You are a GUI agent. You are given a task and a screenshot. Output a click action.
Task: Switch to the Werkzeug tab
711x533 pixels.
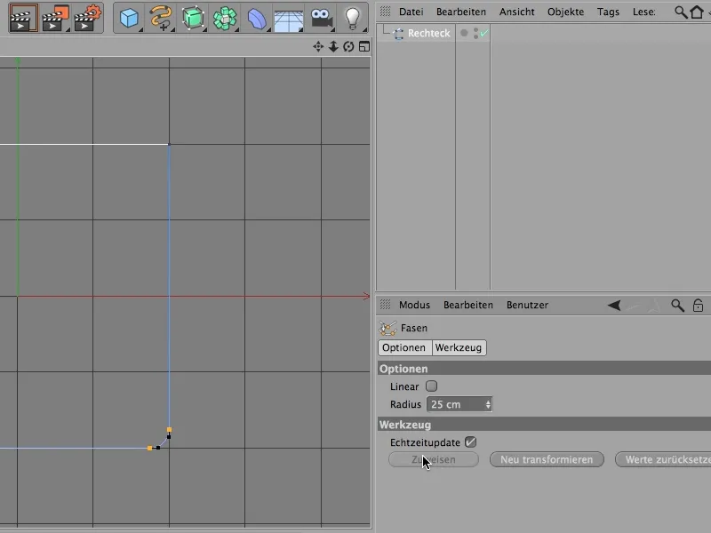(459, 347)
